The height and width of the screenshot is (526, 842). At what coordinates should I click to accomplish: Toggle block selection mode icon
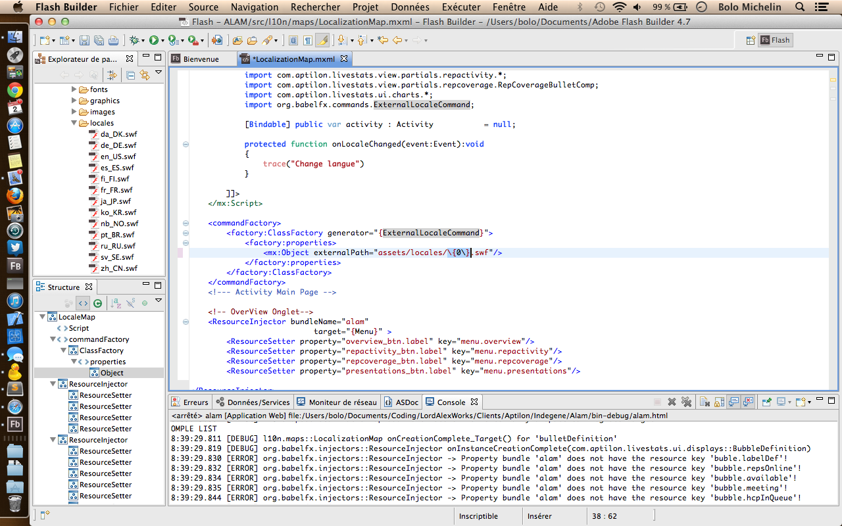pos(293,40)
